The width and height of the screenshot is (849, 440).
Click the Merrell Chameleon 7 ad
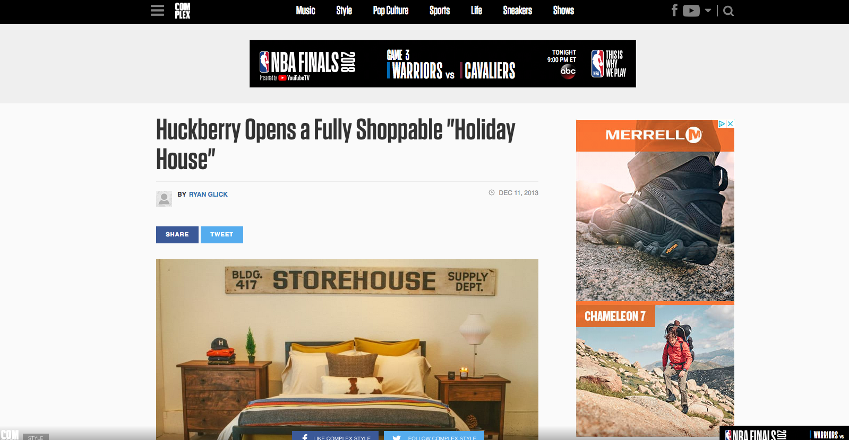coord(655,278)
